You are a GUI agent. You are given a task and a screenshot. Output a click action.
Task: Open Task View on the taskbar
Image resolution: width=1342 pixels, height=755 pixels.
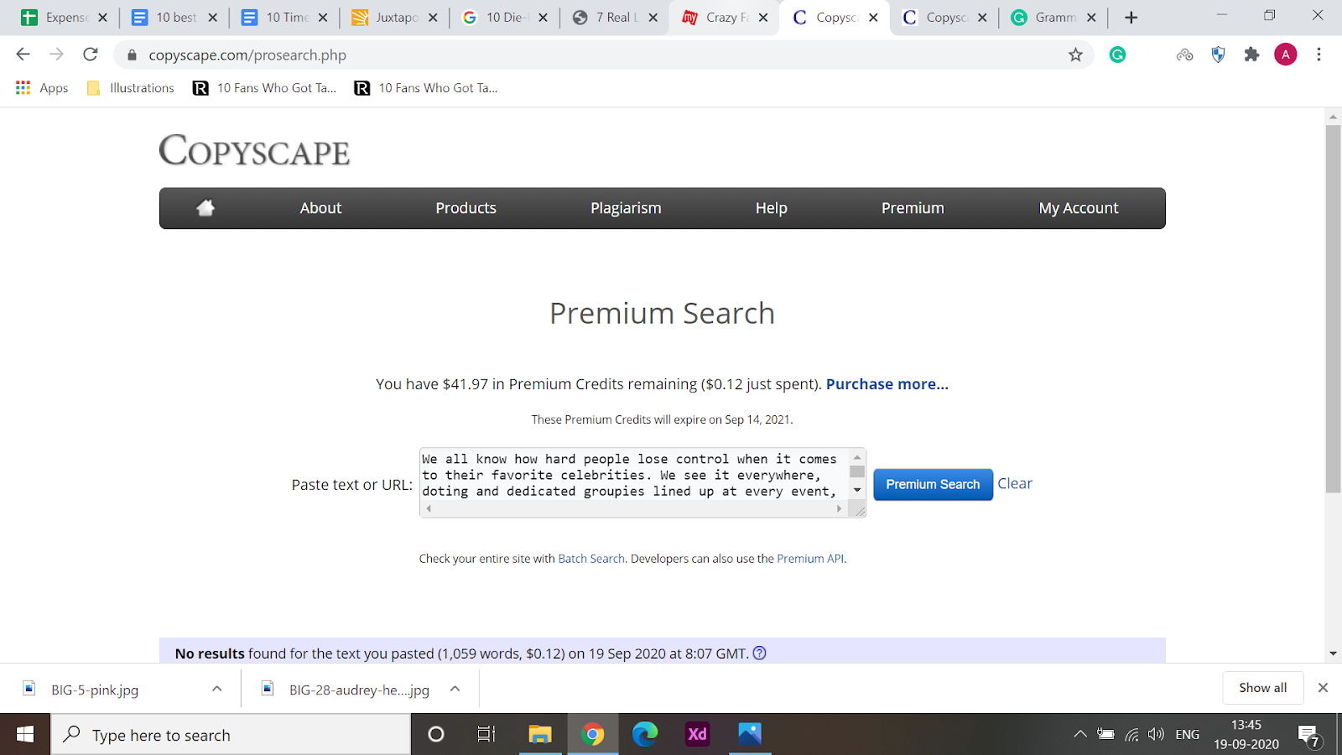point(486,735)
